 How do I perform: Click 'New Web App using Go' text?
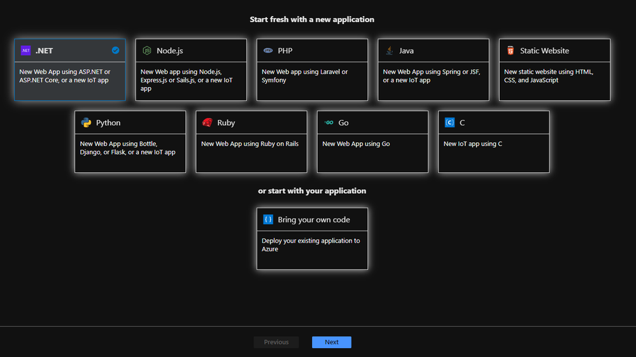point(356,144)
